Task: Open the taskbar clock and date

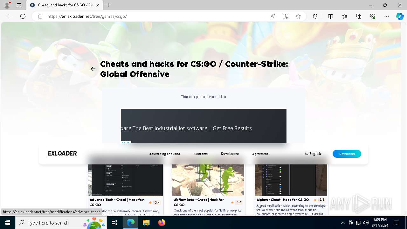Action: pyautogui.click(x=380, y=223)
